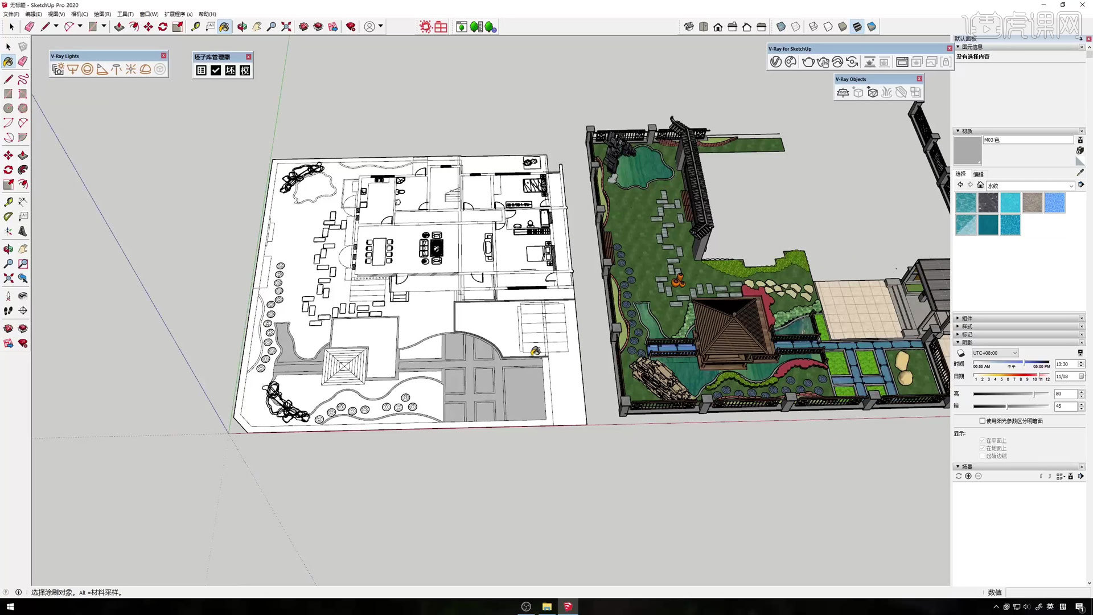The width and height of the screenshot is (1093, 615).
Task: Collapse the 材质 panel
Action: coord(1019,131)
